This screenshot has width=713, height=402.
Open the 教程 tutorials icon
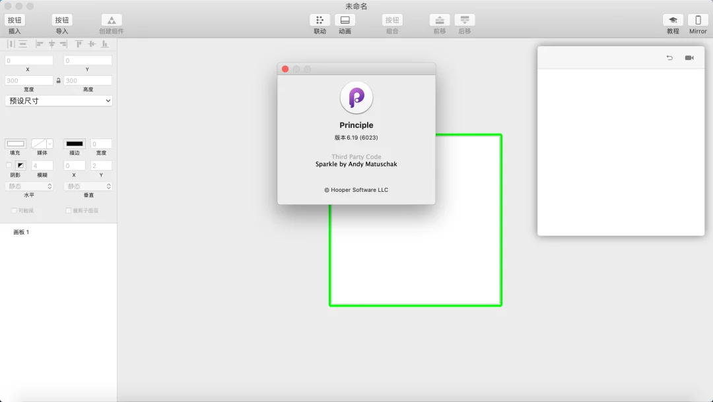click(673, 20)
